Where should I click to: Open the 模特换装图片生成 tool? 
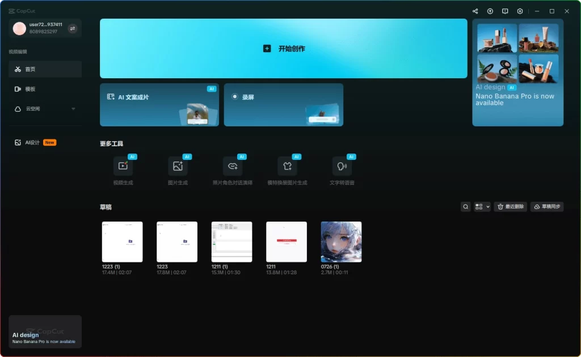288,165
